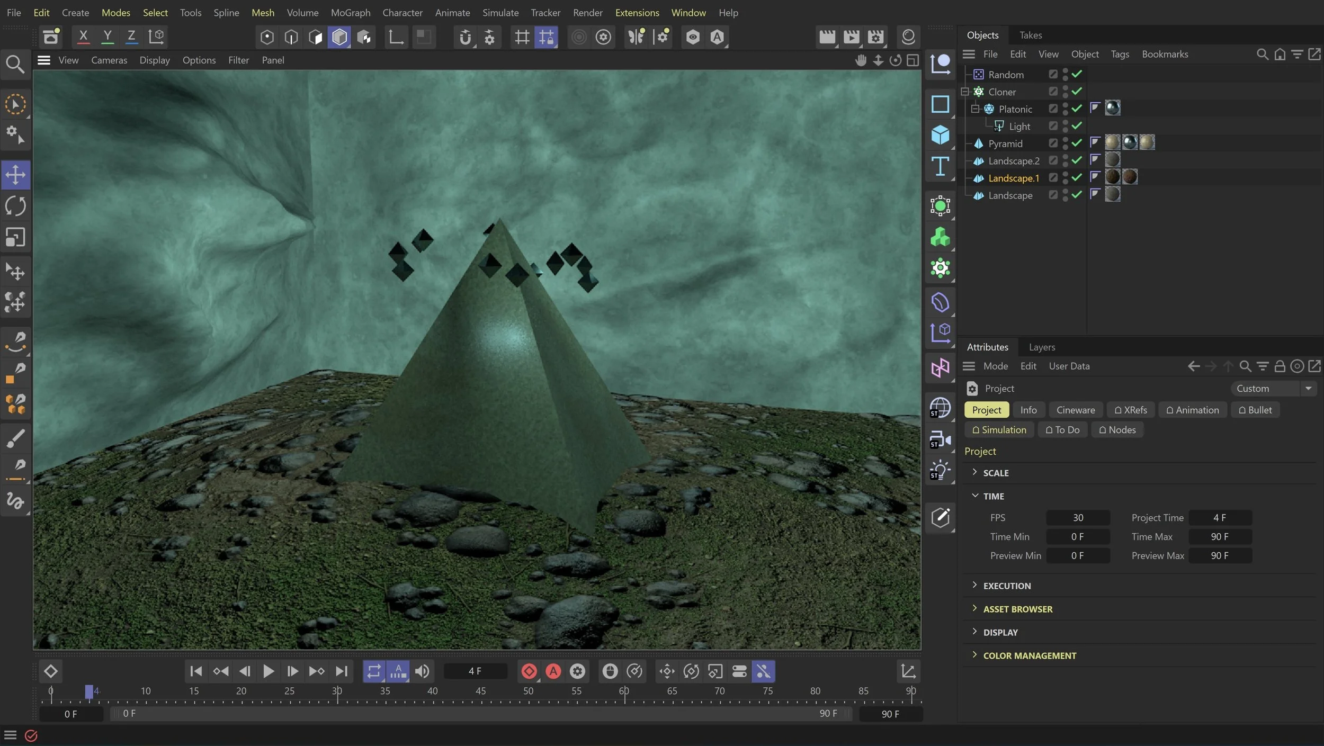Select the Rotate tool
The height and width of the screenshot is (746, 1324).
pyautogui.click(x=15, y=206)
